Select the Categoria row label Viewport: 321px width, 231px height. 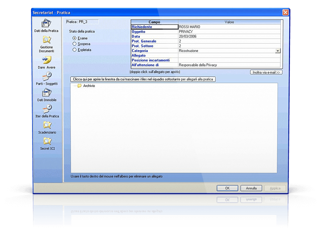[x=140, y=50]
